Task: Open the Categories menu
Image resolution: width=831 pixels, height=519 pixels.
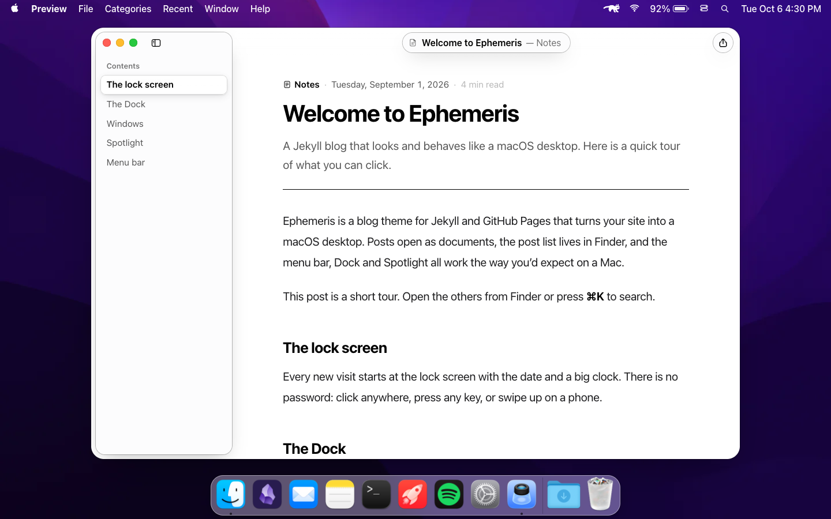Action: [128, 9]
